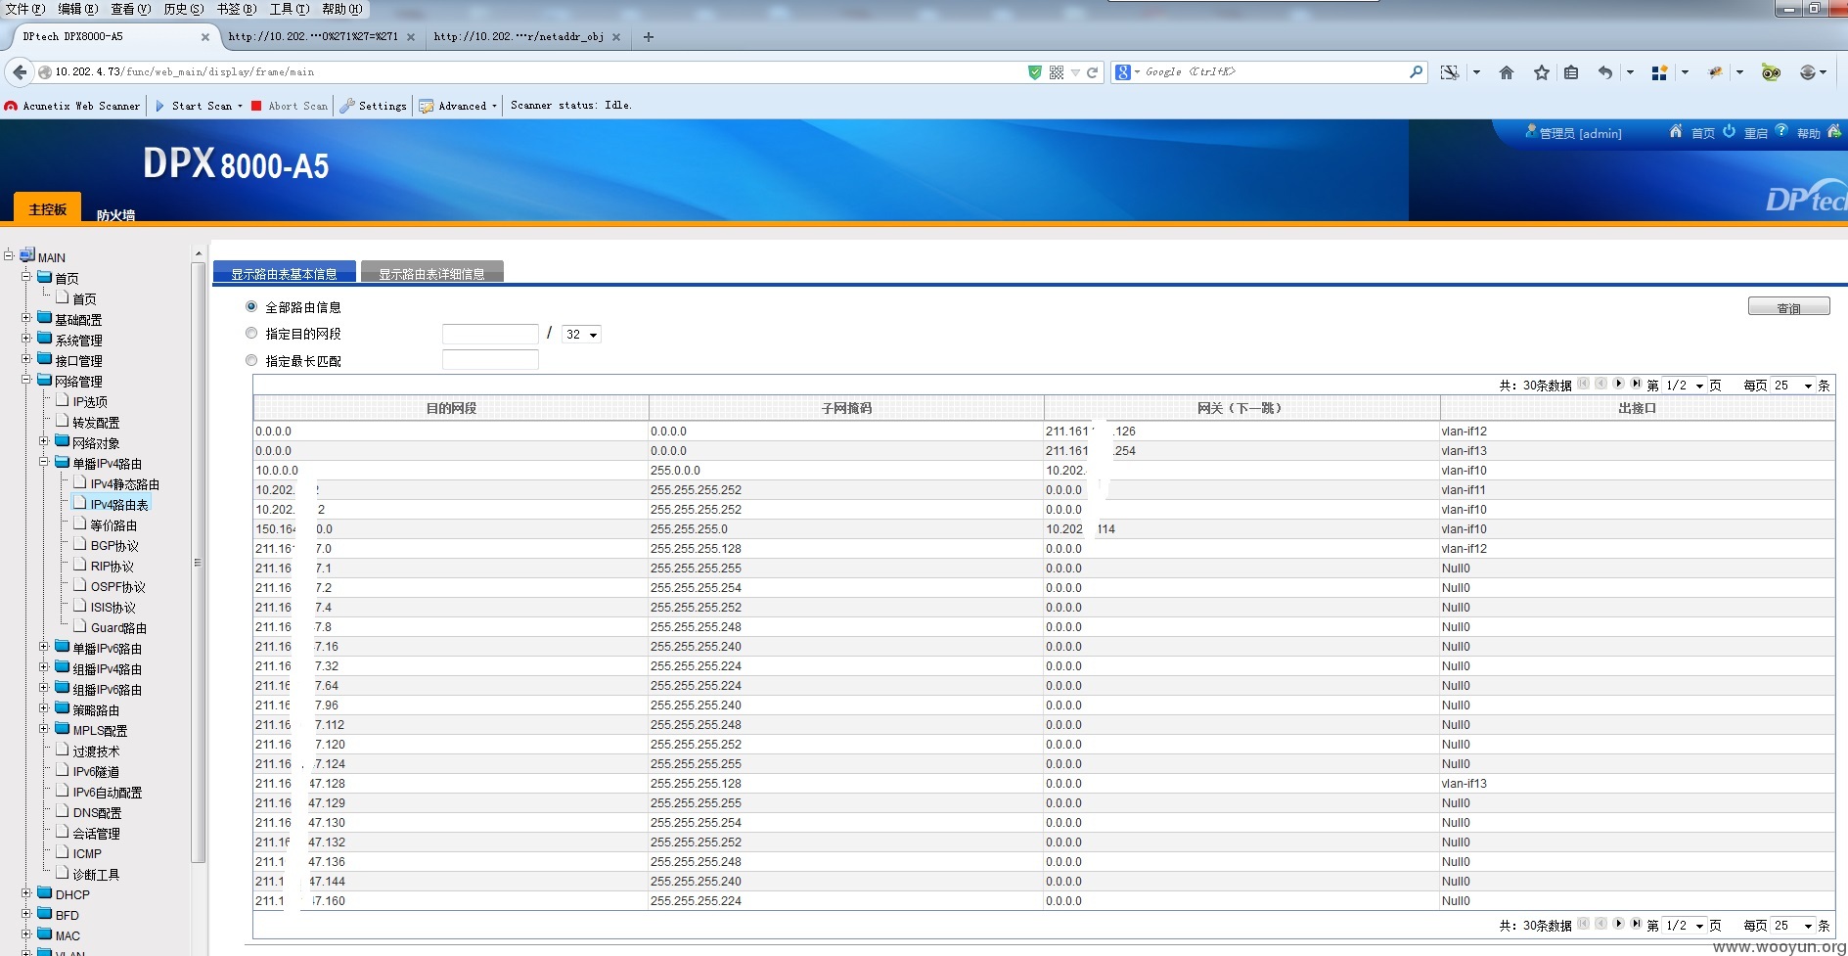Select the 防火墙 tab

pos(115,214)
